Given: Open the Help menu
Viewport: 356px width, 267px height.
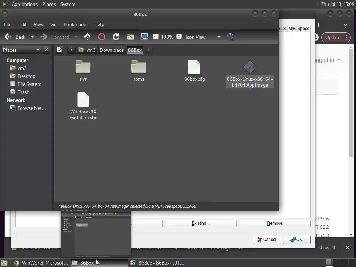Looking at the screenshot, I should 99,24.
